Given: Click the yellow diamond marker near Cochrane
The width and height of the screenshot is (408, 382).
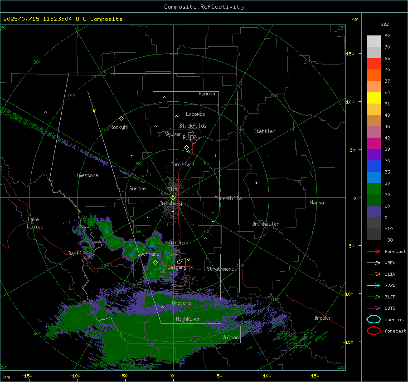Looking at the screenshot, I should coord(155,262).
